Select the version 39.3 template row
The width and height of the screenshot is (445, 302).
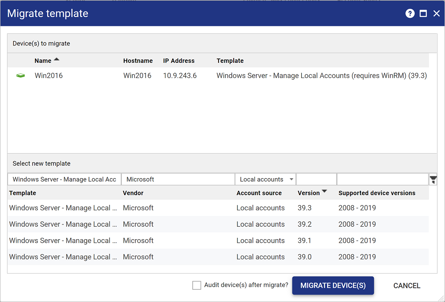coord(218,208)
